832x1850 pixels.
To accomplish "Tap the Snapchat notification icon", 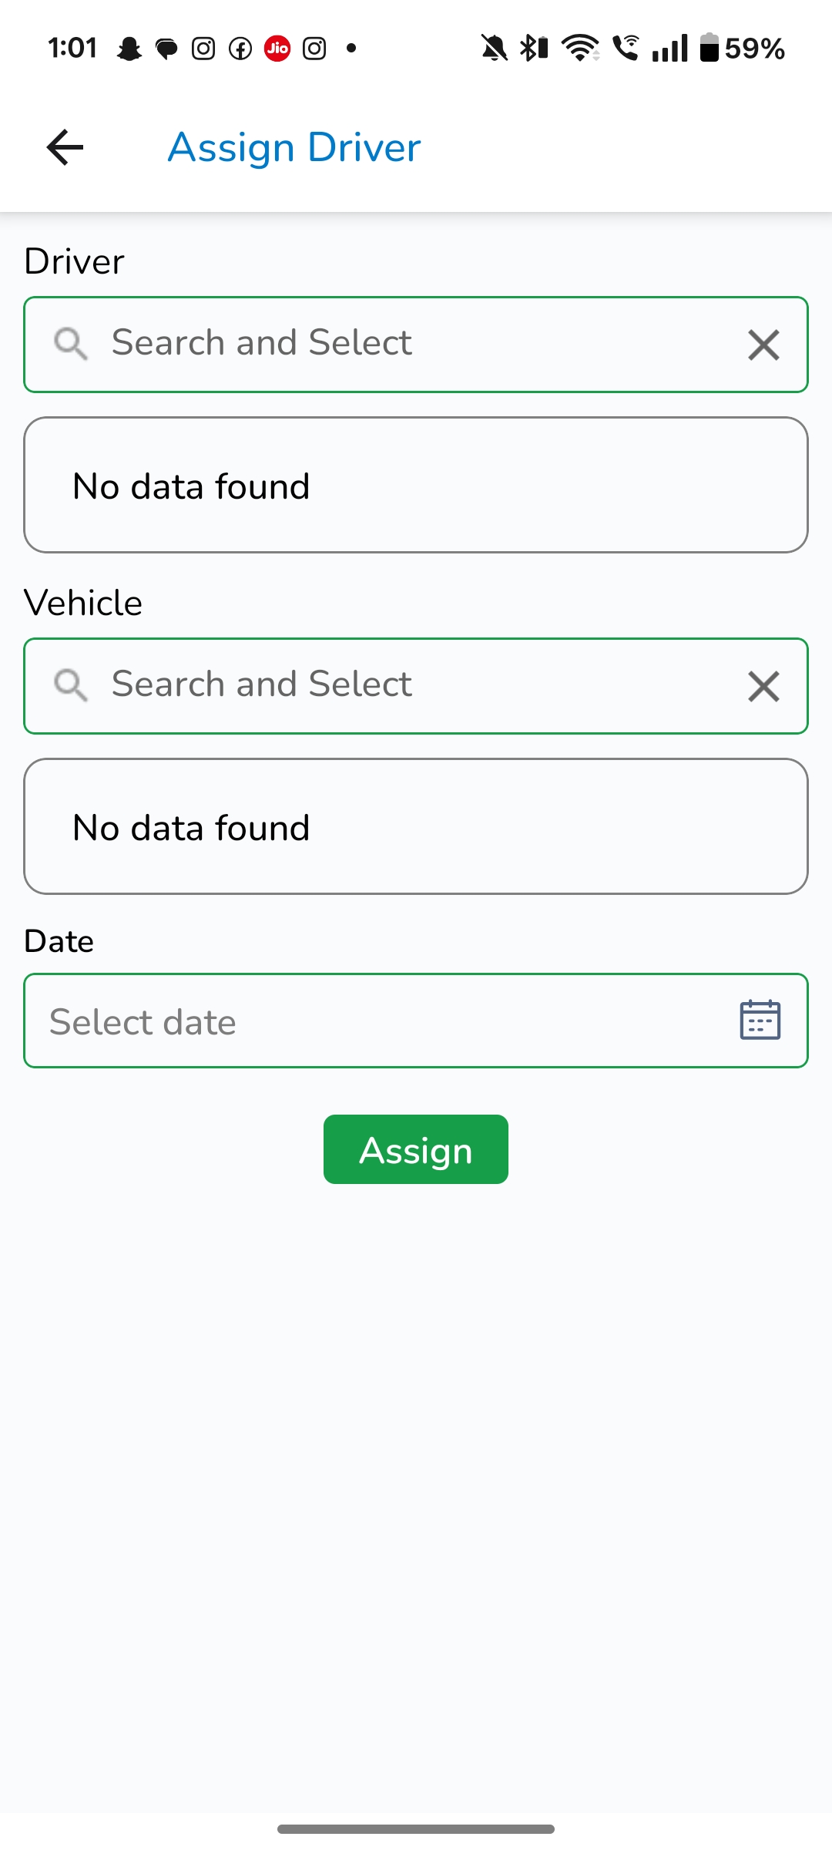I will 129,49.
